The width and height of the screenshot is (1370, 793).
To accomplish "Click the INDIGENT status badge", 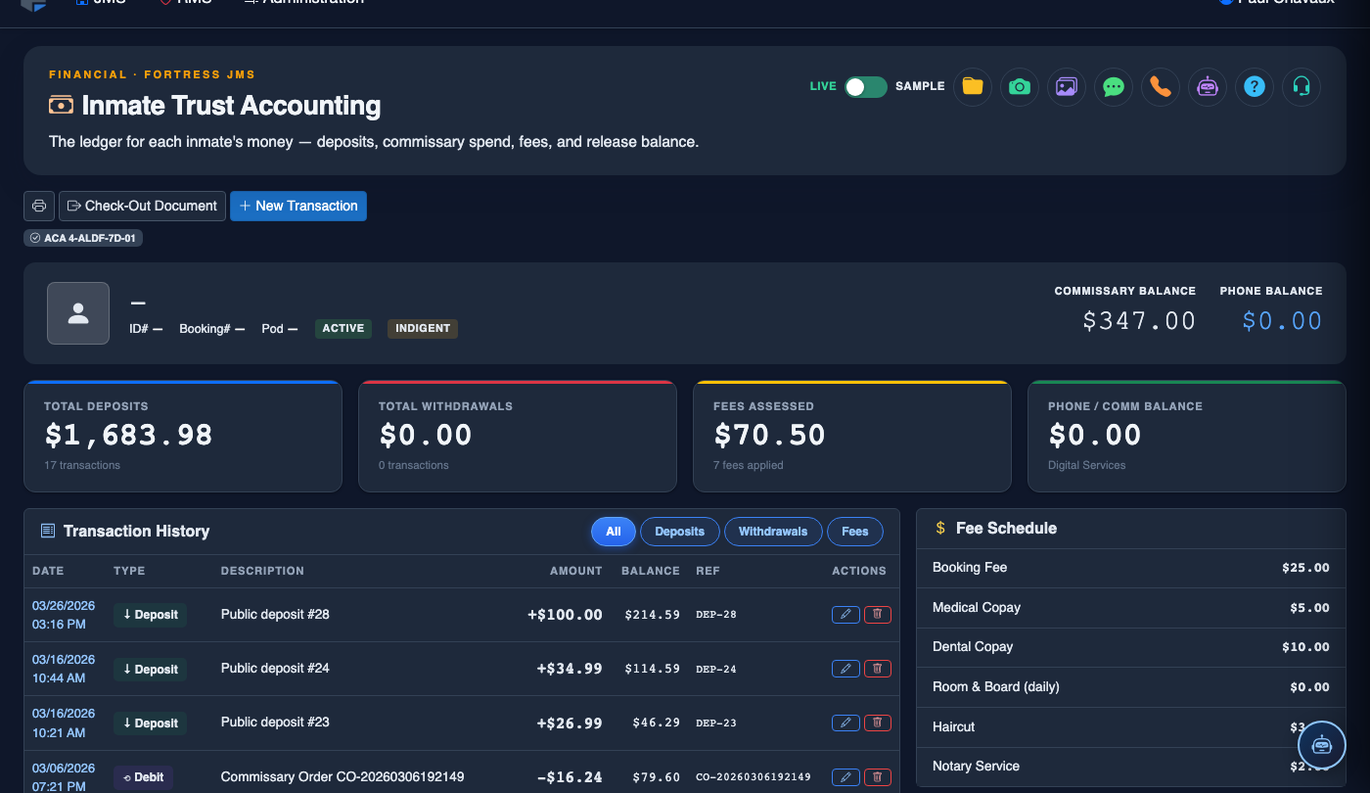I will tap(423, 329).
